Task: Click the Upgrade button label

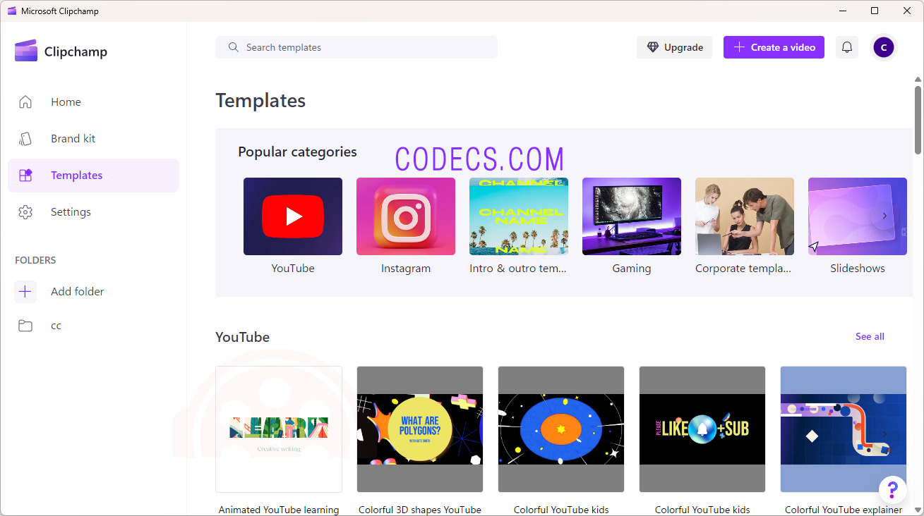Action: (x=683, y=47)
